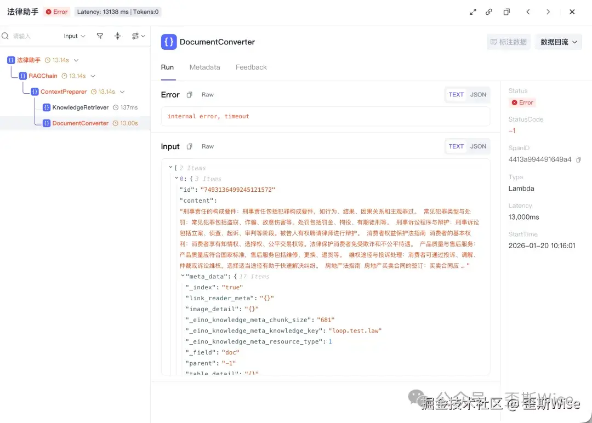Select the RAGChain span
The image size is (592, 423).
pyautogui.click(x=43, y=76)
